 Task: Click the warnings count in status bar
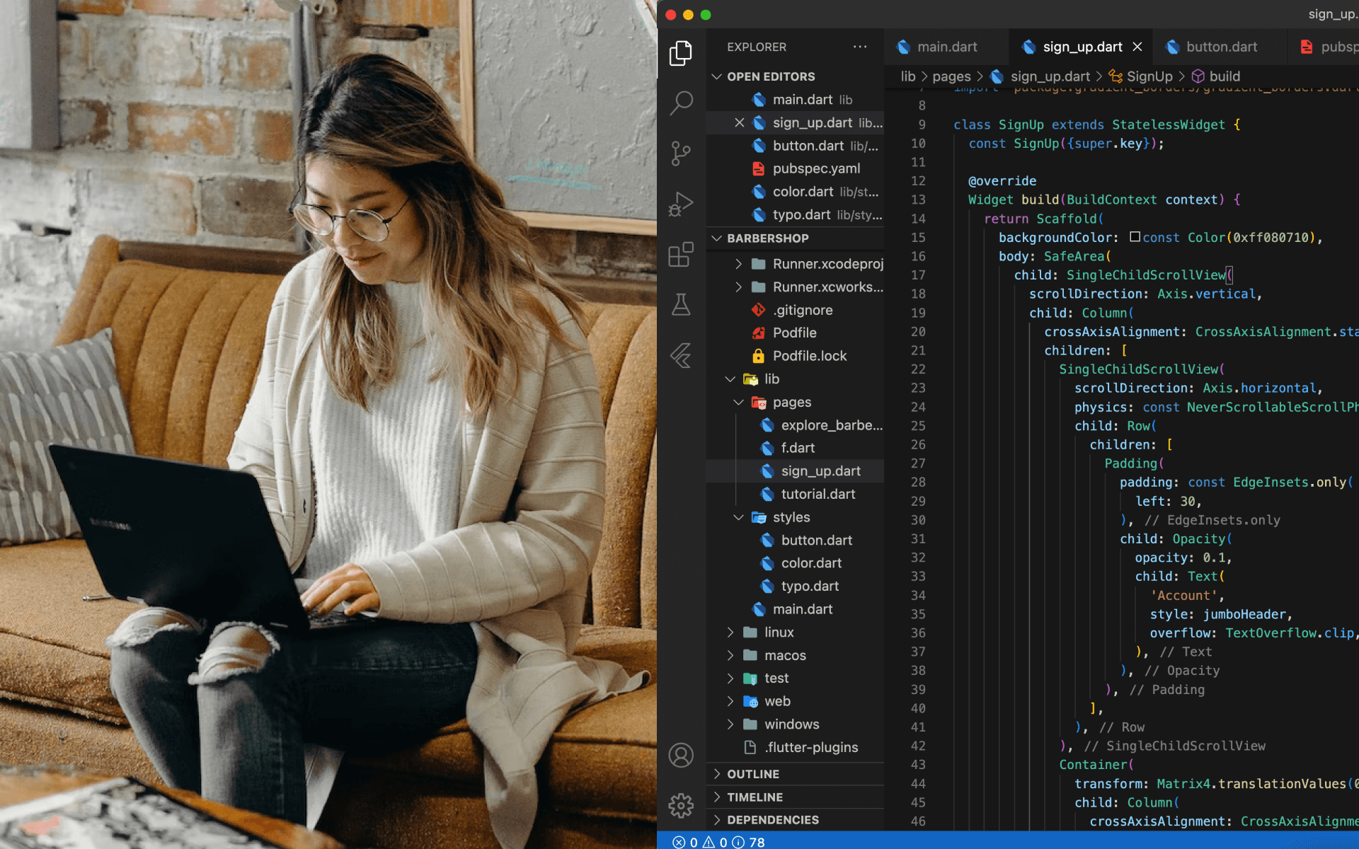[x=715, y=842]
